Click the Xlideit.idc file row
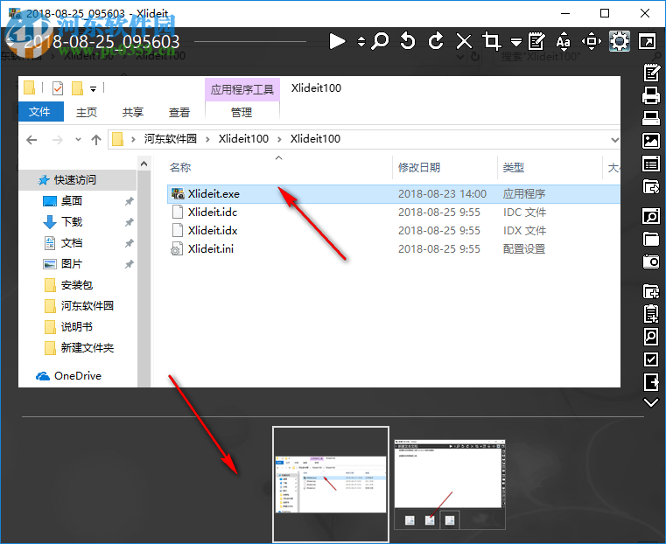This screenshot has width=666, height=544. (x=393, y=213)
